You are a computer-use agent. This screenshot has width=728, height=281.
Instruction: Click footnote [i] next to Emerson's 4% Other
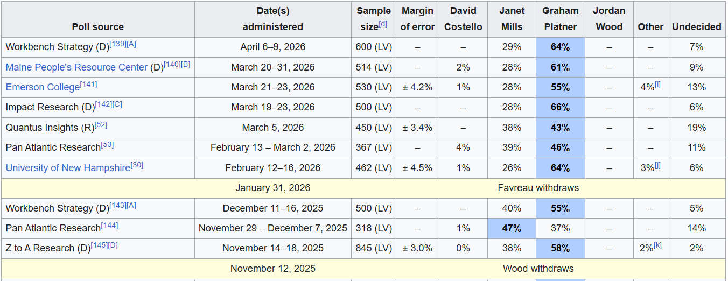[x=657, y=85]
